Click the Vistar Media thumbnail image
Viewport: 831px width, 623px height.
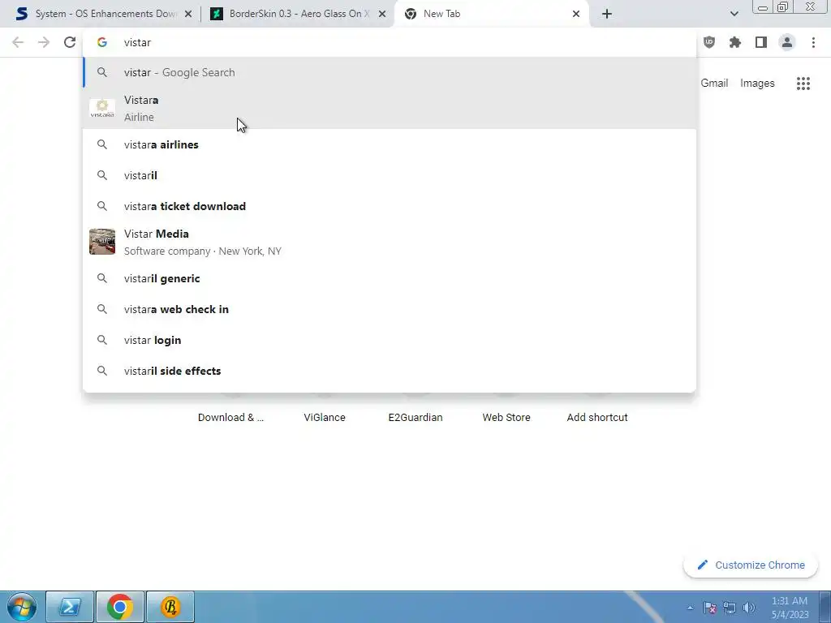tap(102, 242)
